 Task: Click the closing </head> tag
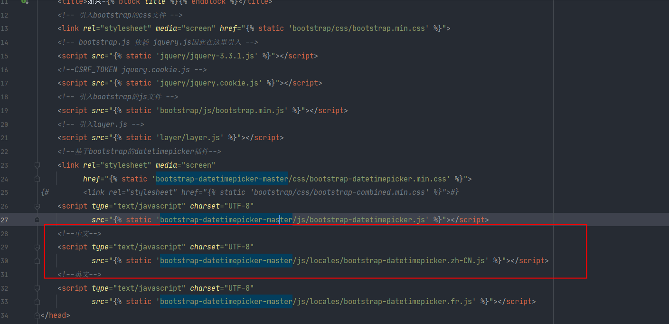click(x=56, y=315)
